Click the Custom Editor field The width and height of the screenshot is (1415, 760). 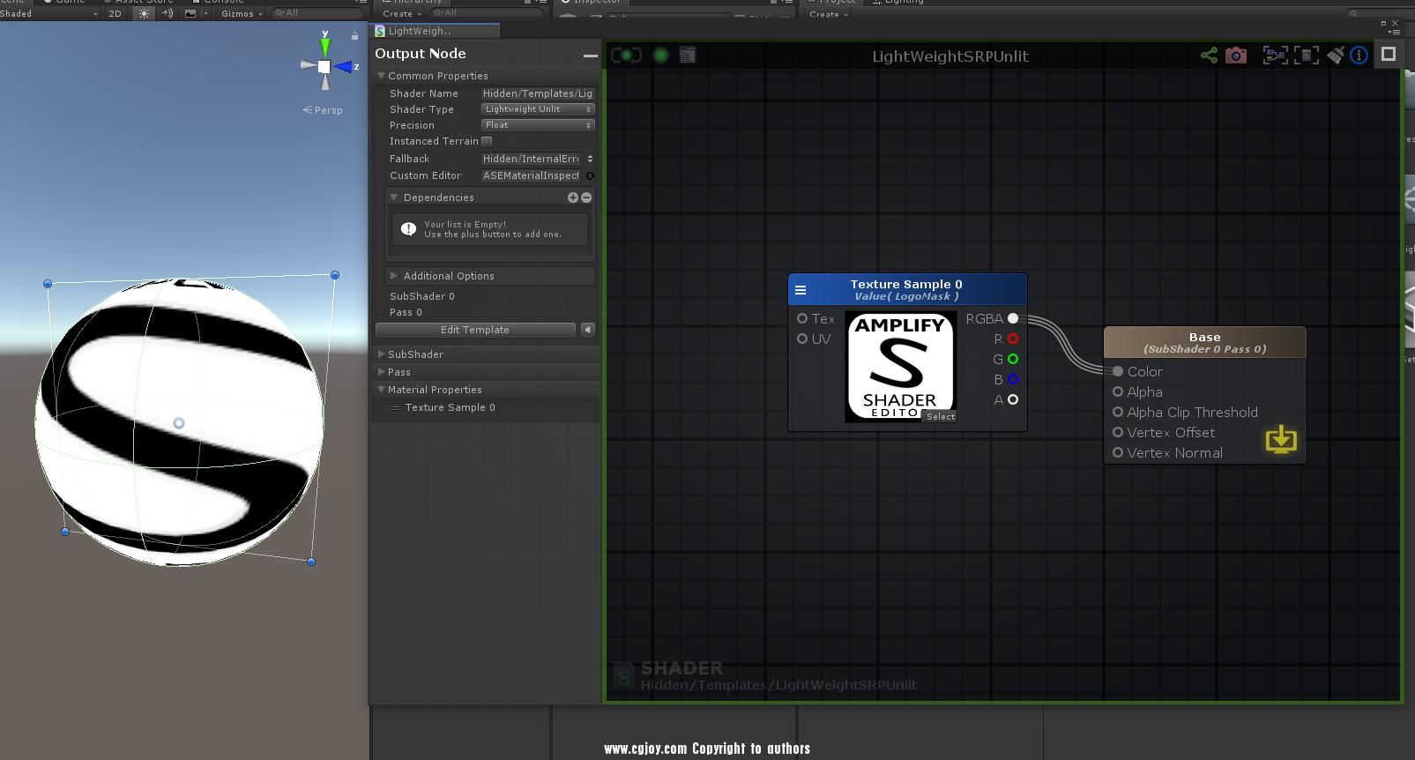tap(531, 175)
